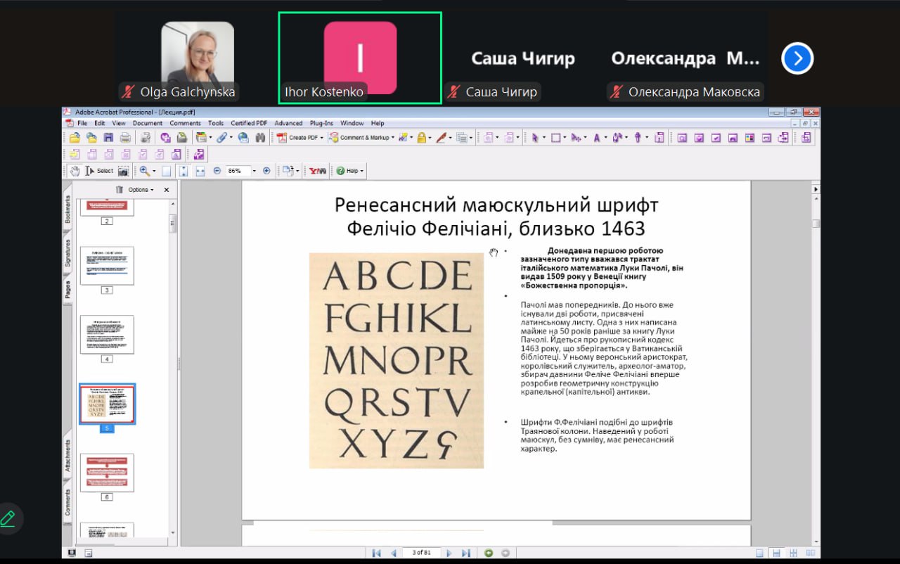Viewport: 900px width, 564px height.
Task: Toggle Fit Width page view
Action: click(x=200, y=171)
